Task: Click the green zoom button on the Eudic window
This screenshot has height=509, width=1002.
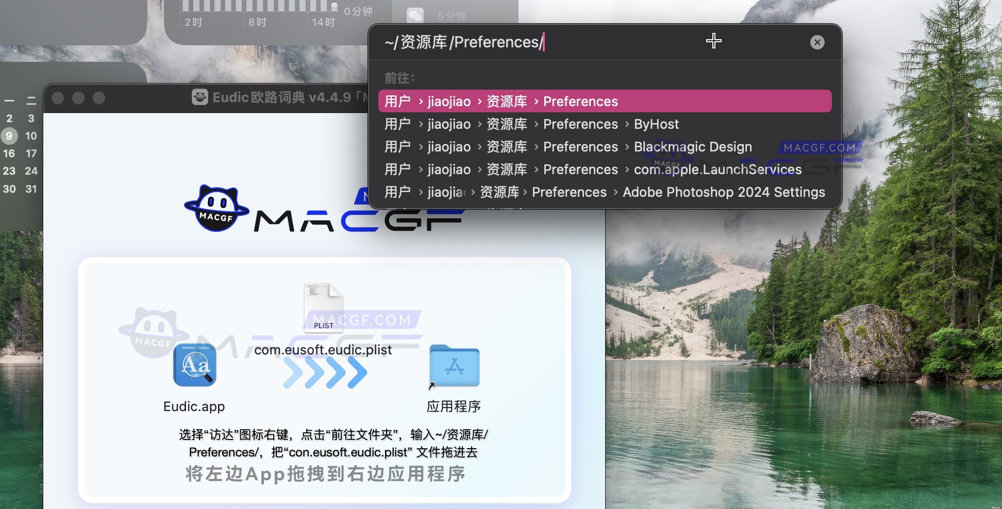Action: 98,97
